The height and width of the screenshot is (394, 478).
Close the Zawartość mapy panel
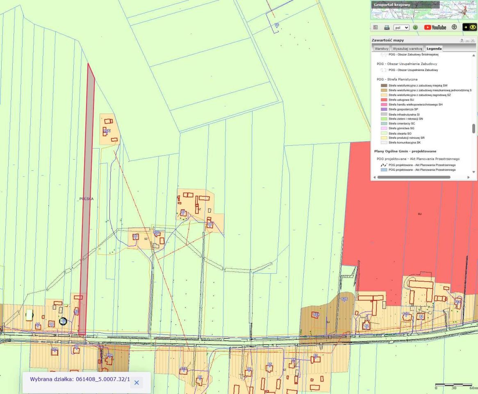pyautogui.click(x=473, y=40)
